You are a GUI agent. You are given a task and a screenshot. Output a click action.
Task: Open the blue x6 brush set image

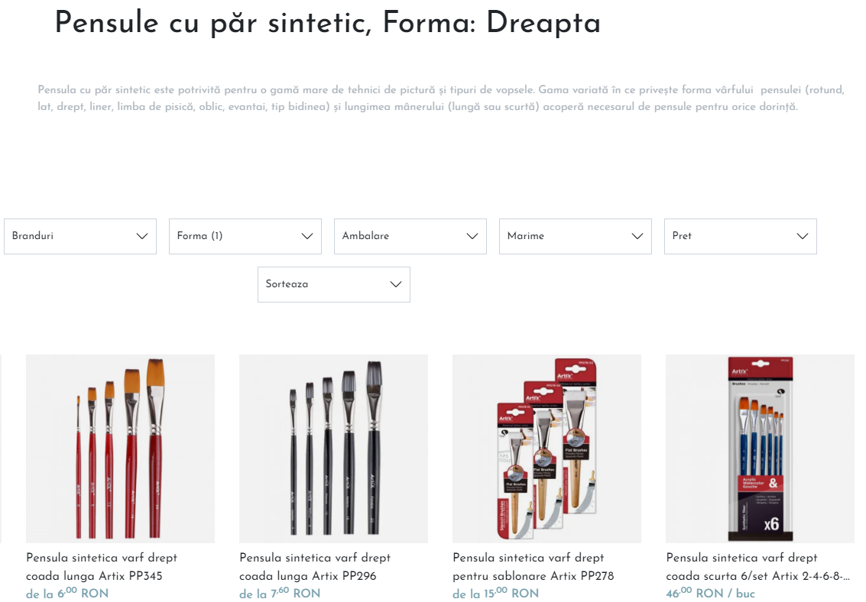tap(760, 448)
